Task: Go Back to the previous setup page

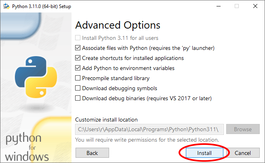Action: [92, 153]
